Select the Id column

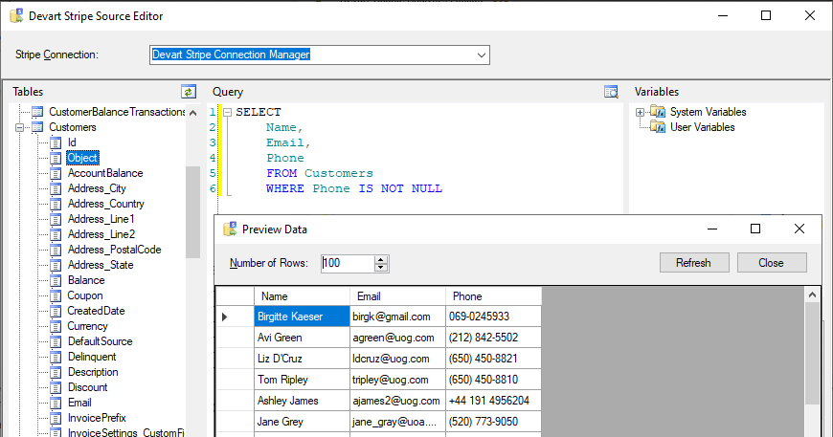[72, 142]
